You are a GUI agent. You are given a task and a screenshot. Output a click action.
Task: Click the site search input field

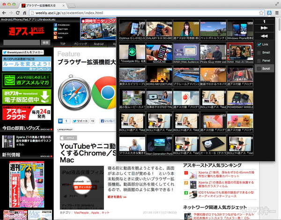[22, 43]
